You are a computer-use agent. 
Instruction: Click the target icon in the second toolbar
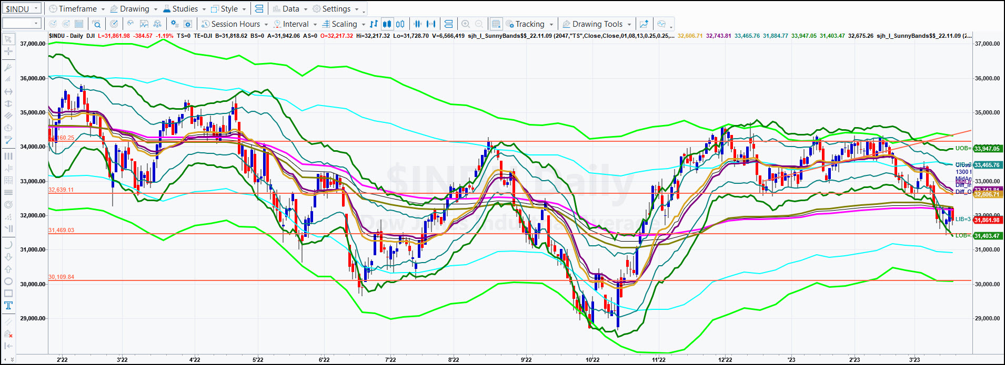(114, 24)
